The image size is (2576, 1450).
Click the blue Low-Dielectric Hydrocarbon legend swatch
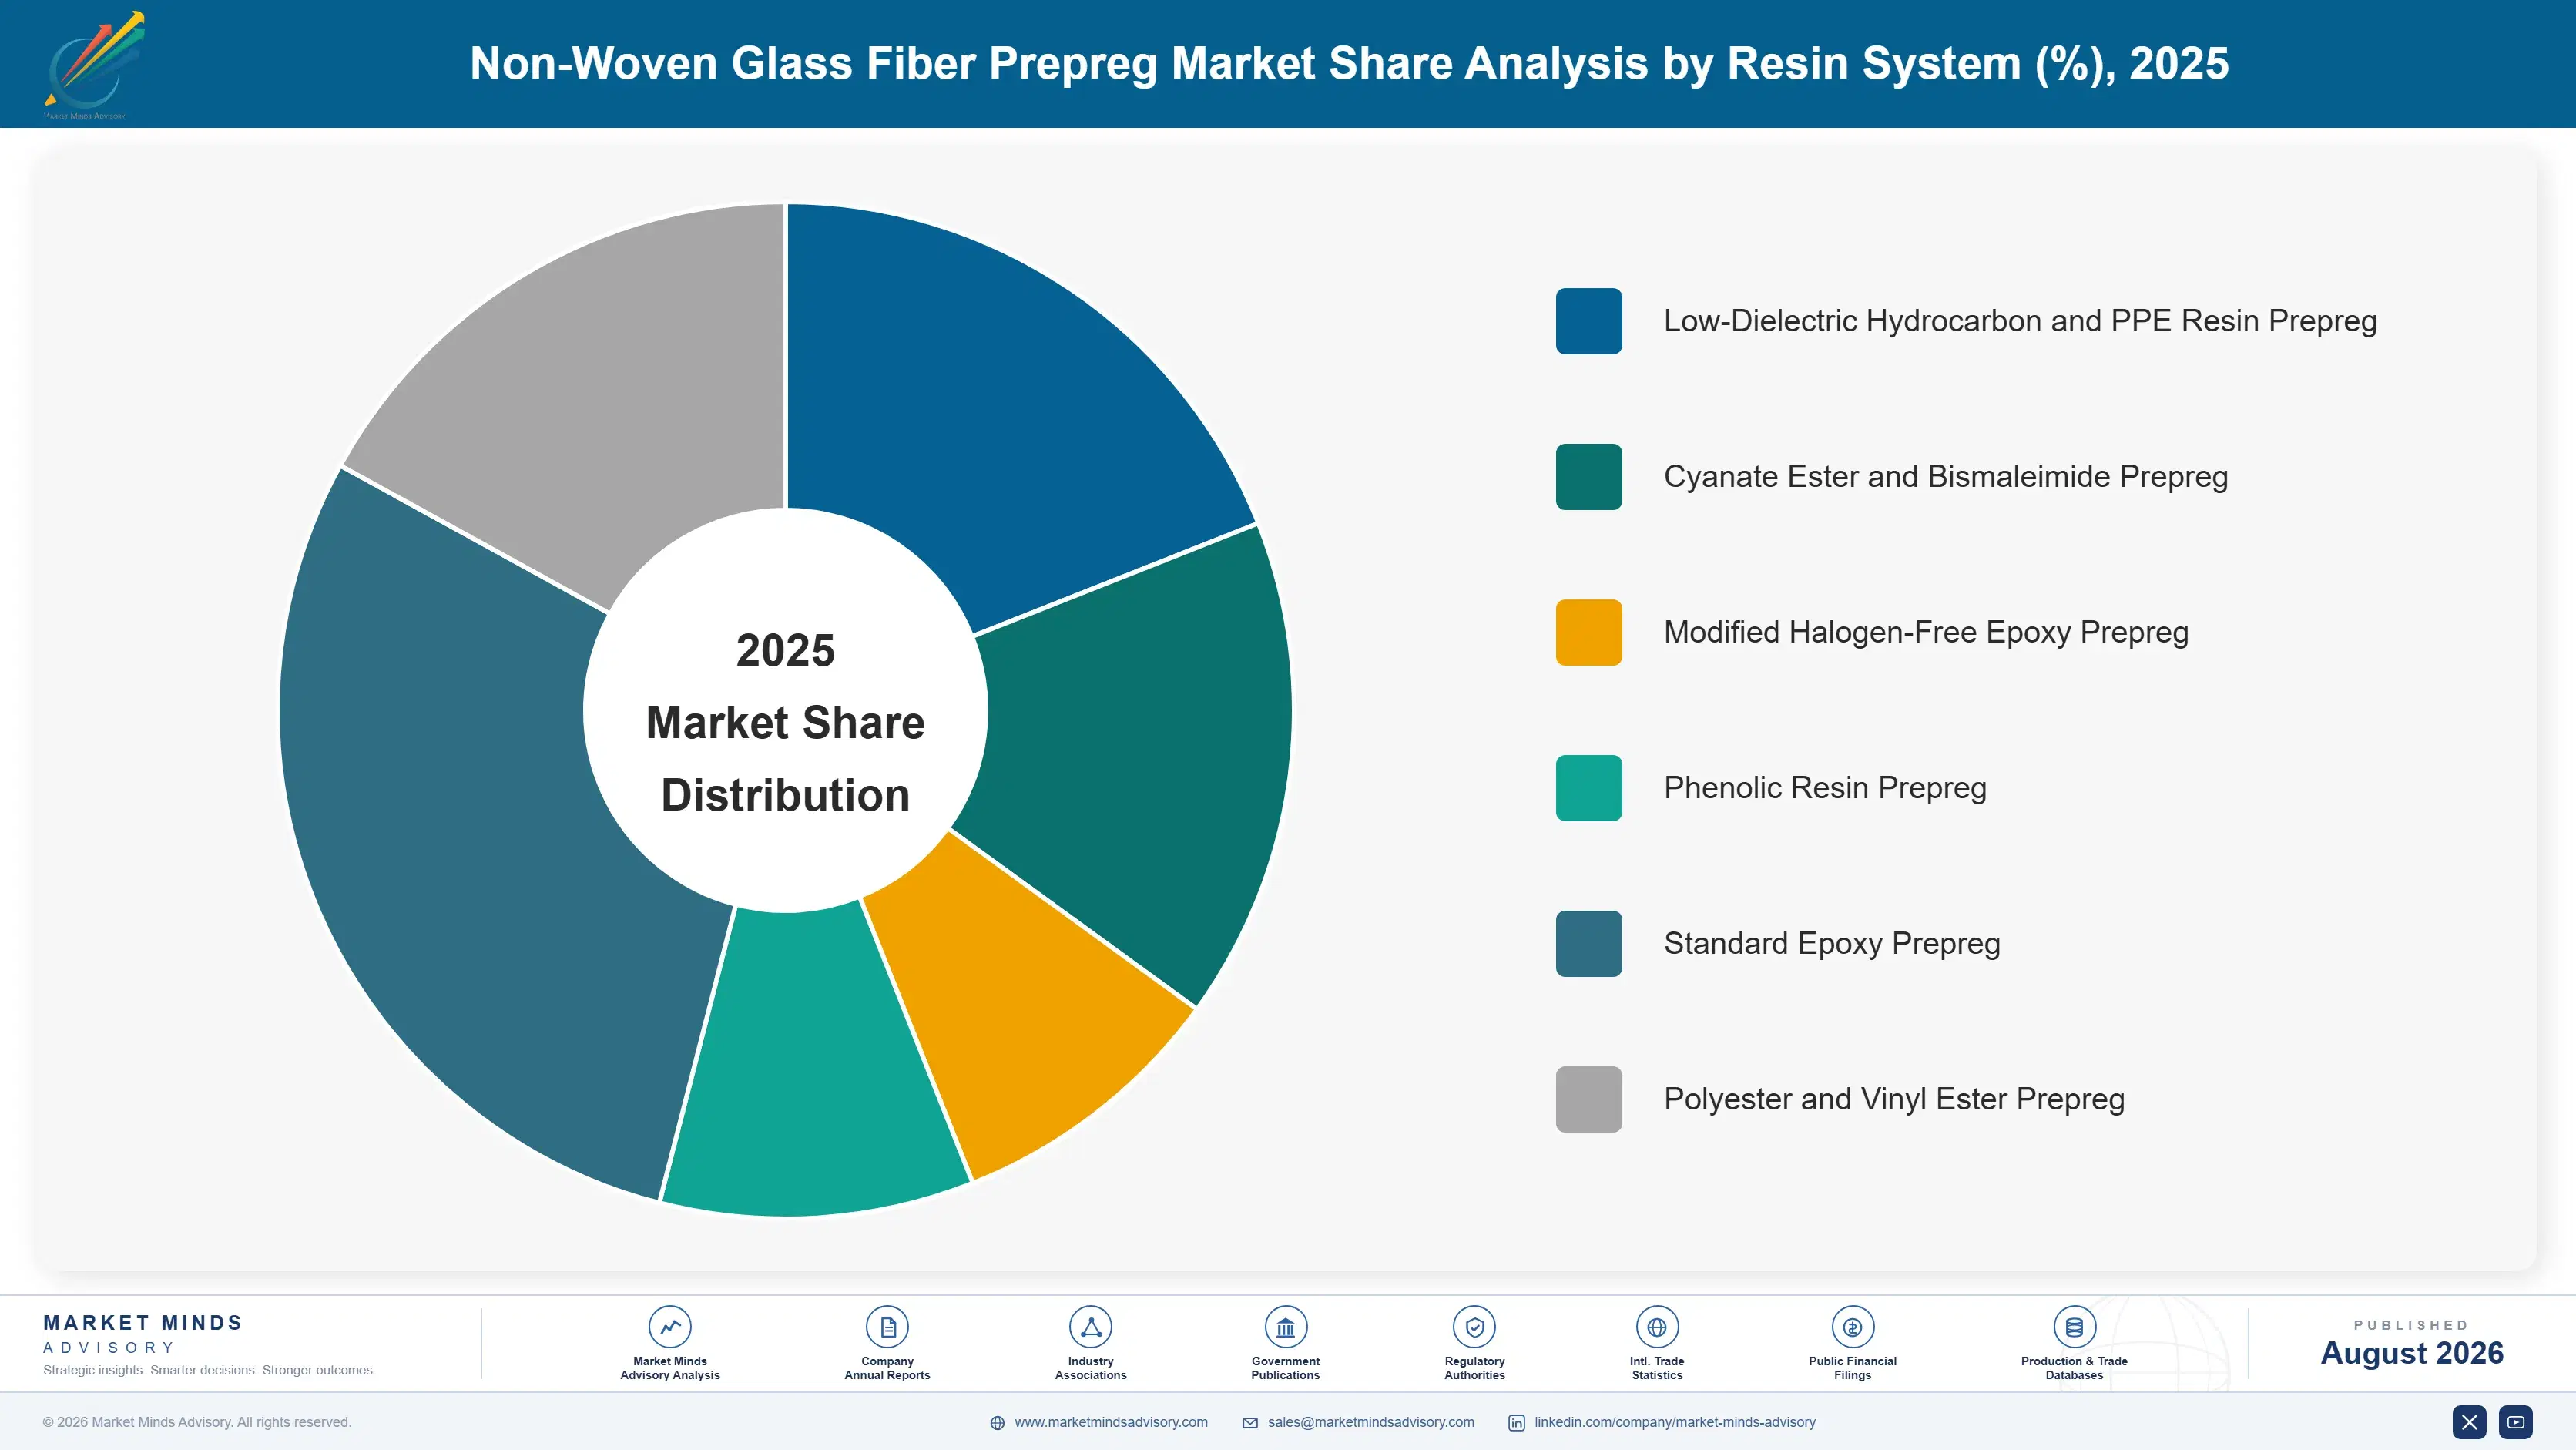(1588, 321)
